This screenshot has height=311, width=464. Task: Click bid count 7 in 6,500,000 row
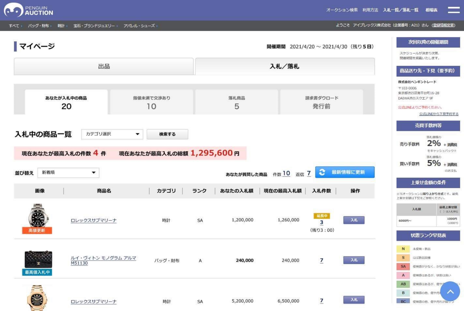[322, 301]
